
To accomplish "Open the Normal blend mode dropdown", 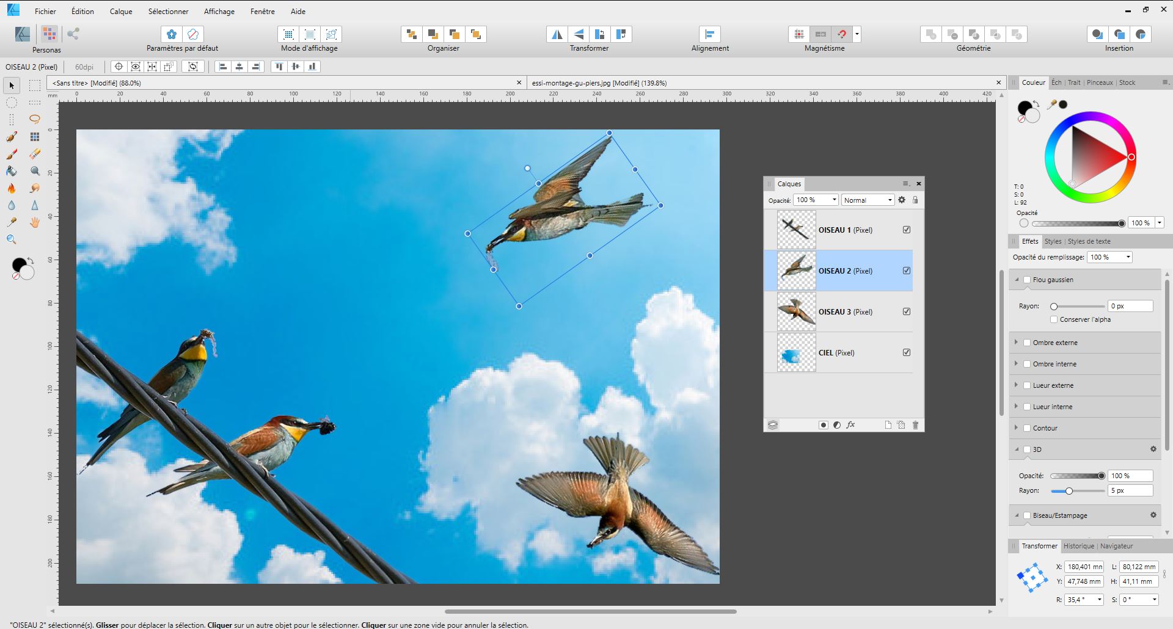I will click(x=868, y=200).
